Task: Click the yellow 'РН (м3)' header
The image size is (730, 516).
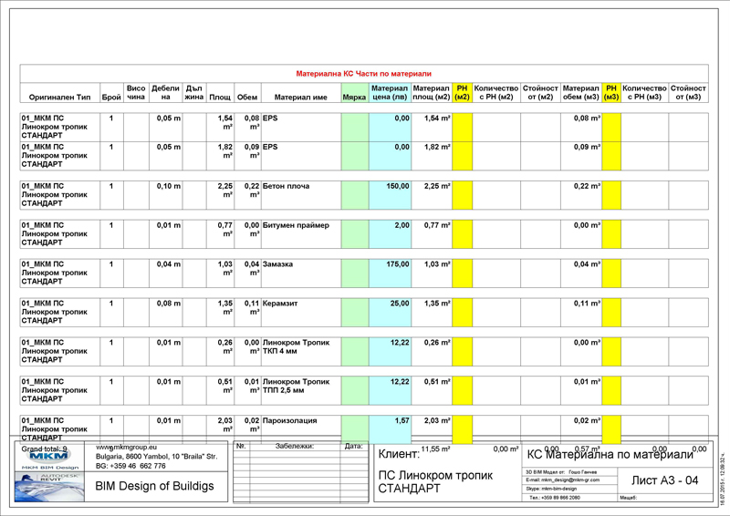Action: click(x=611, y=93)
